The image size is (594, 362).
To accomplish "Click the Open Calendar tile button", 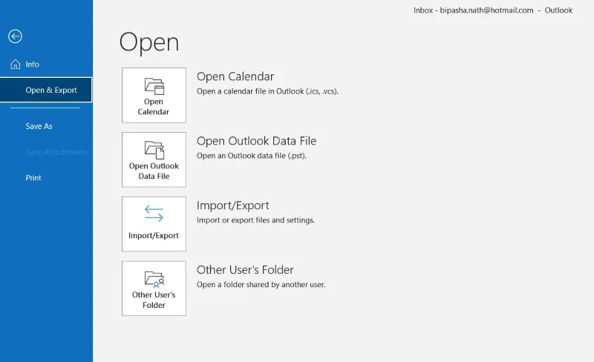I will (154, 95).
